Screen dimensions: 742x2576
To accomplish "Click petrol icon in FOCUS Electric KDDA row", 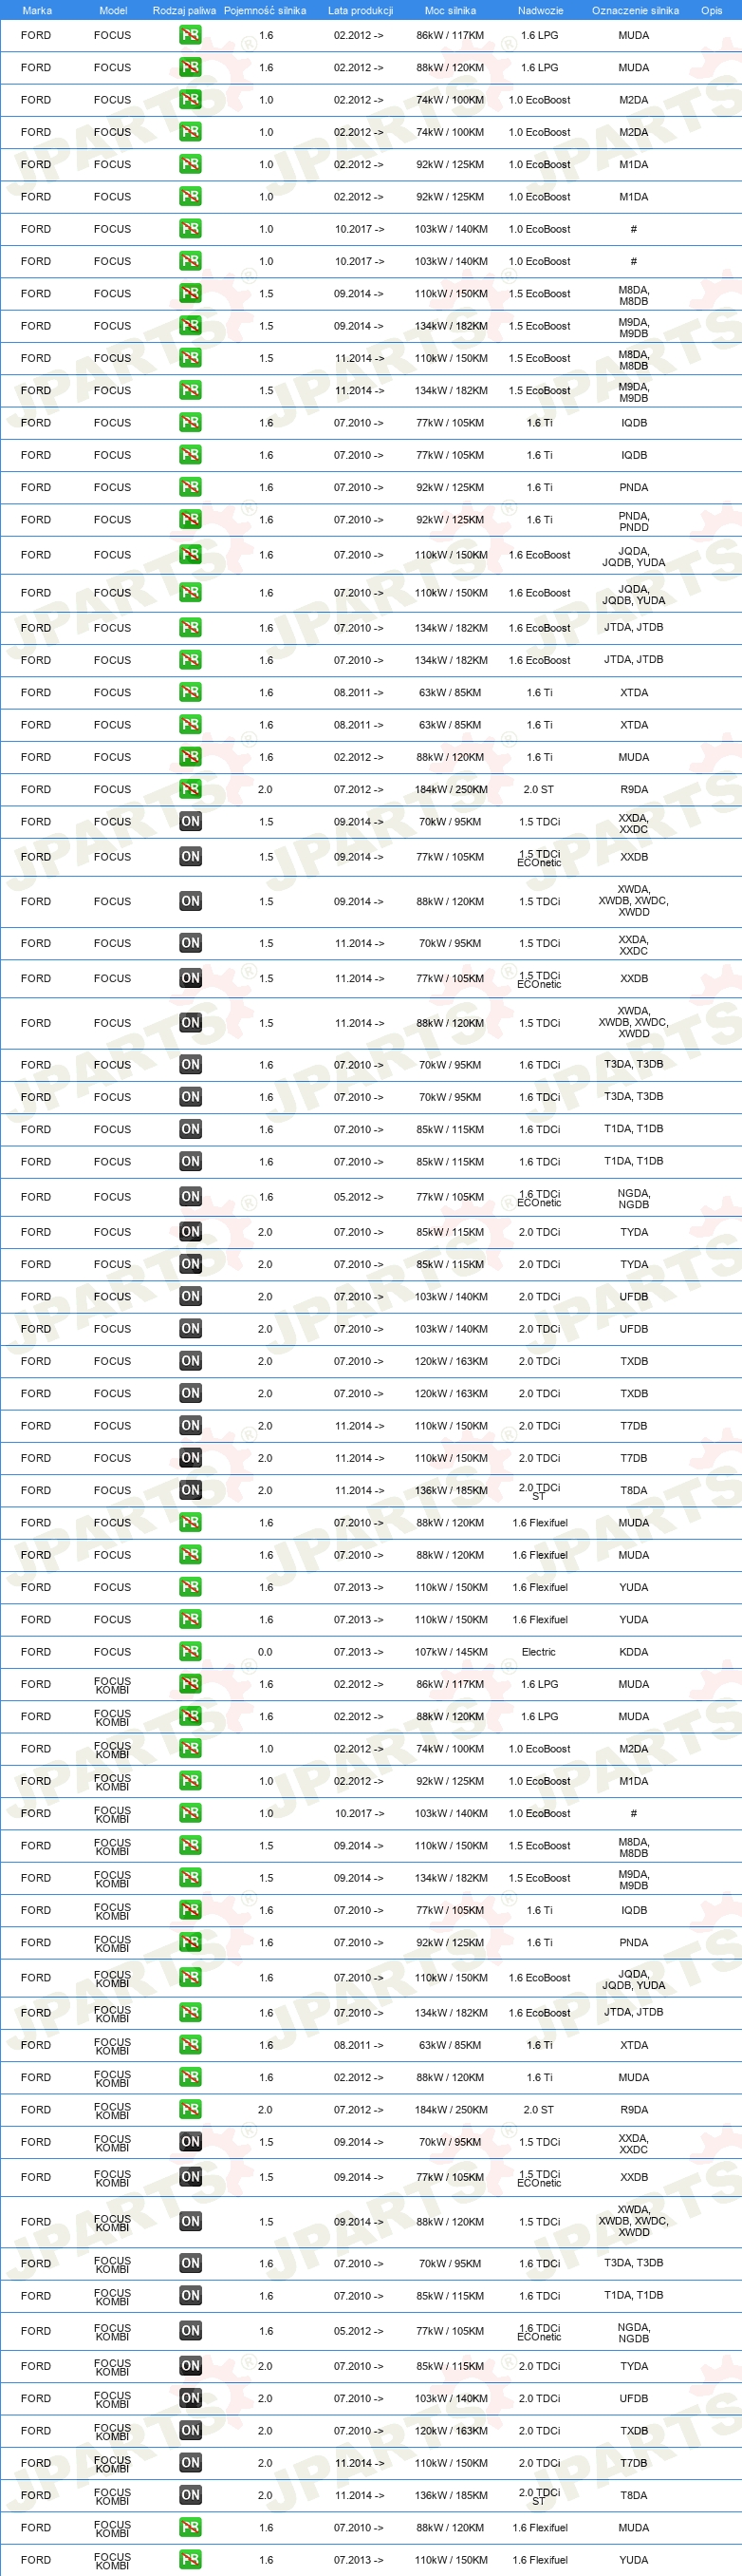I will (190, 1651).
